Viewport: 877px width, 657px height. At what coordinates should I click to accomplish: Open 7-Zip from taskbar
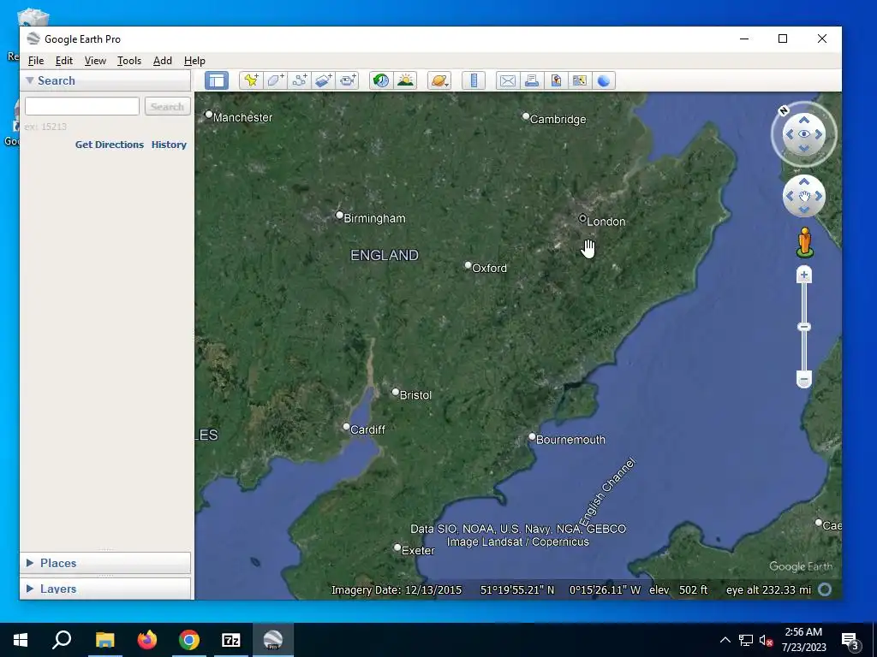click(x=231, y=640)
